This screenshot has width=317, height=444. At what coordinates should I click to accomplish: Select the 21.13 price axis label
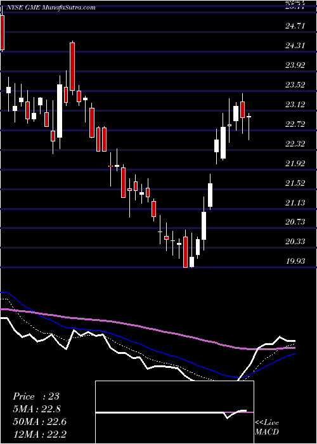(x=295, y=203)
